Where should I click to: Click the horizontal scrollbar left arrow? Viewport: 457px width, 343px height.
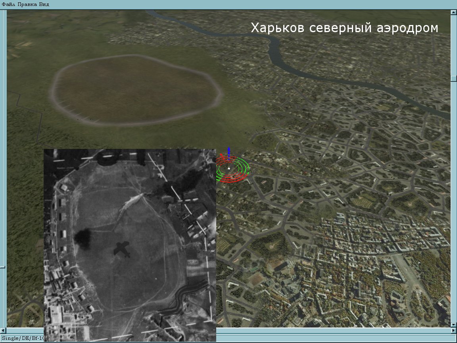click(3, 330)
